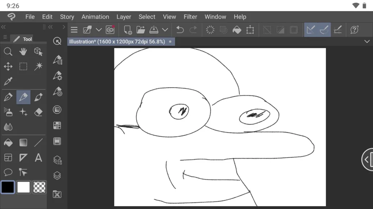This screenshot has height=209, width=373.
Task: Select the Decoration sparkle tool
Action: pyautogui.click(x=23, y=112)
